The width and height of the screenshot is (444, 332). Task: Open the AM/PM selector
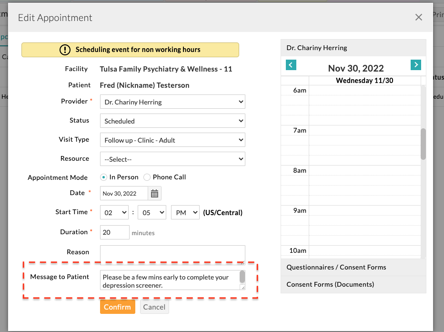coord(185,213)
